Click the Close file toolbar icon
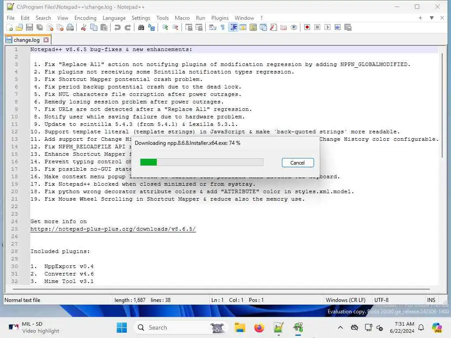 tap(50, 28)
